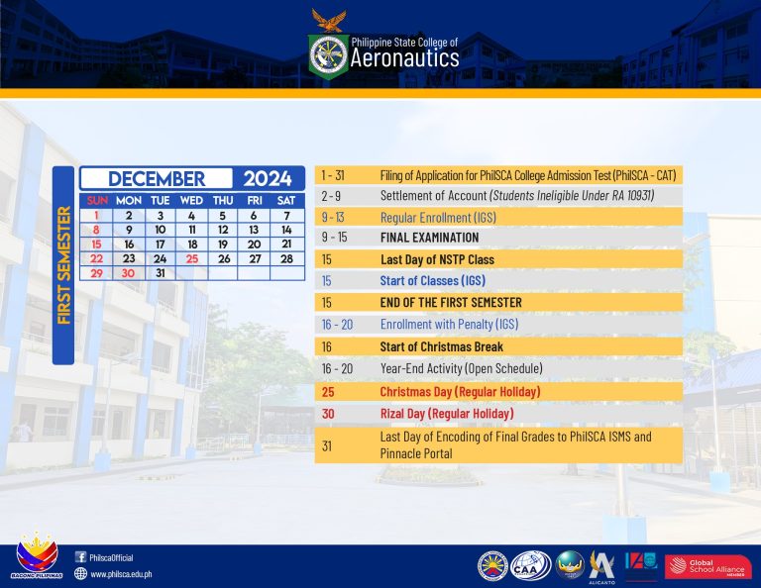Screen dimensions: 761x588
Task: Click the Christmas Day (Regular Holiday) entry
Action: coord(460,391)
